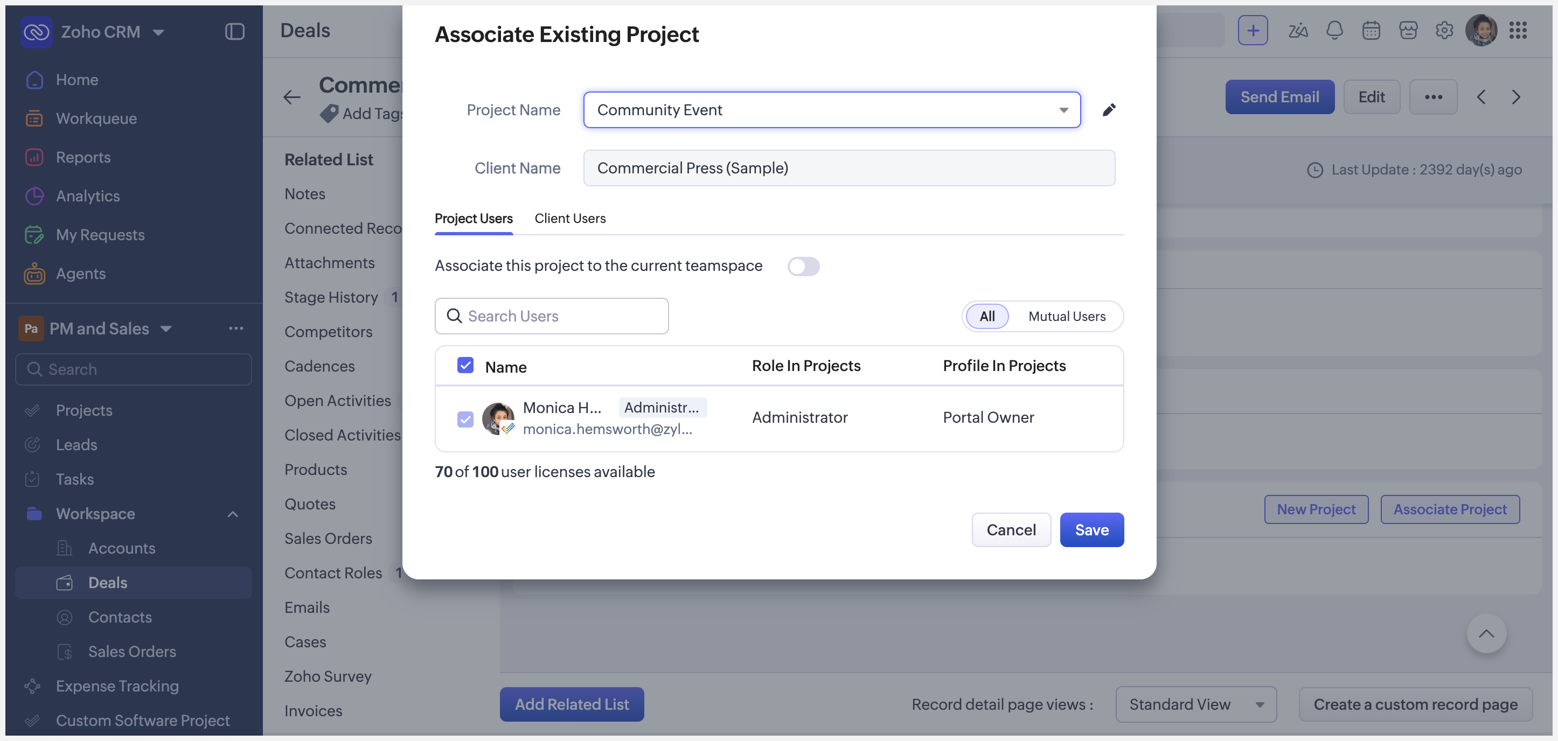Click the Associate Project button
Screen dimensions: 1558x741
point(1449,509)
